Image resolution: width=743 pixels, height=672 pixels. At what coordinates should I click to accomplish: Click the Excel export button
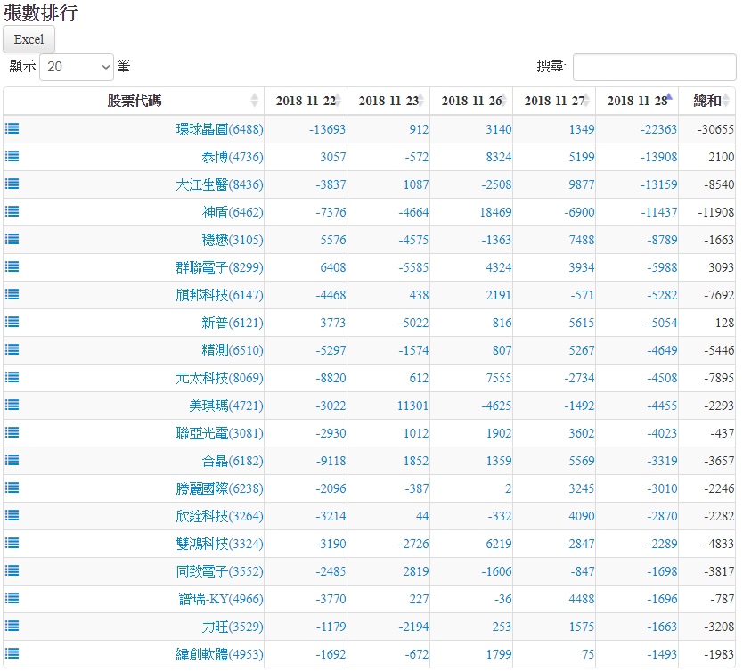click(29, 39)
